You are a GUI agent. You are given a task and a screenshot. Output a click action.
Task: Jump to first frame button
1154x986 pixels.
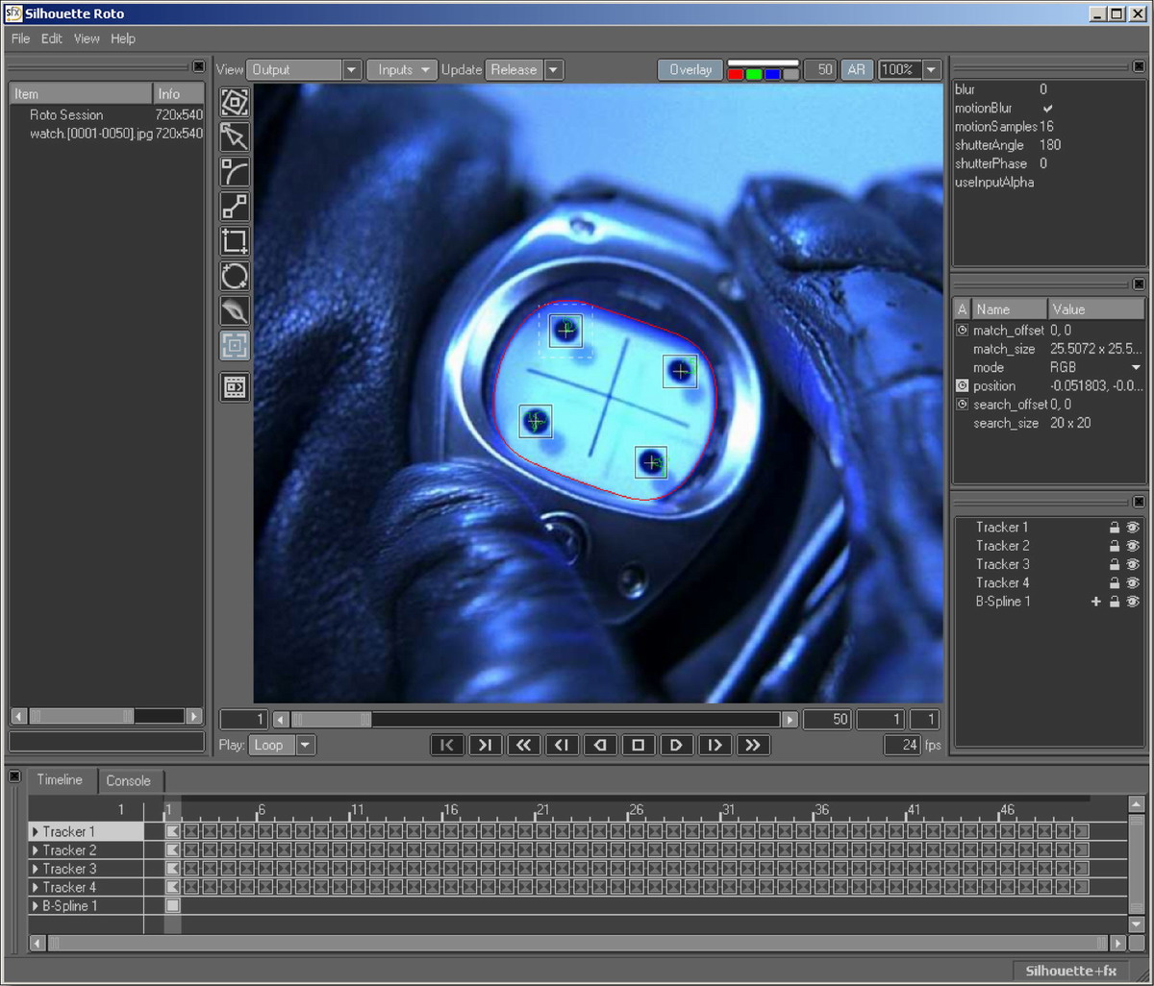click(447, 745)
